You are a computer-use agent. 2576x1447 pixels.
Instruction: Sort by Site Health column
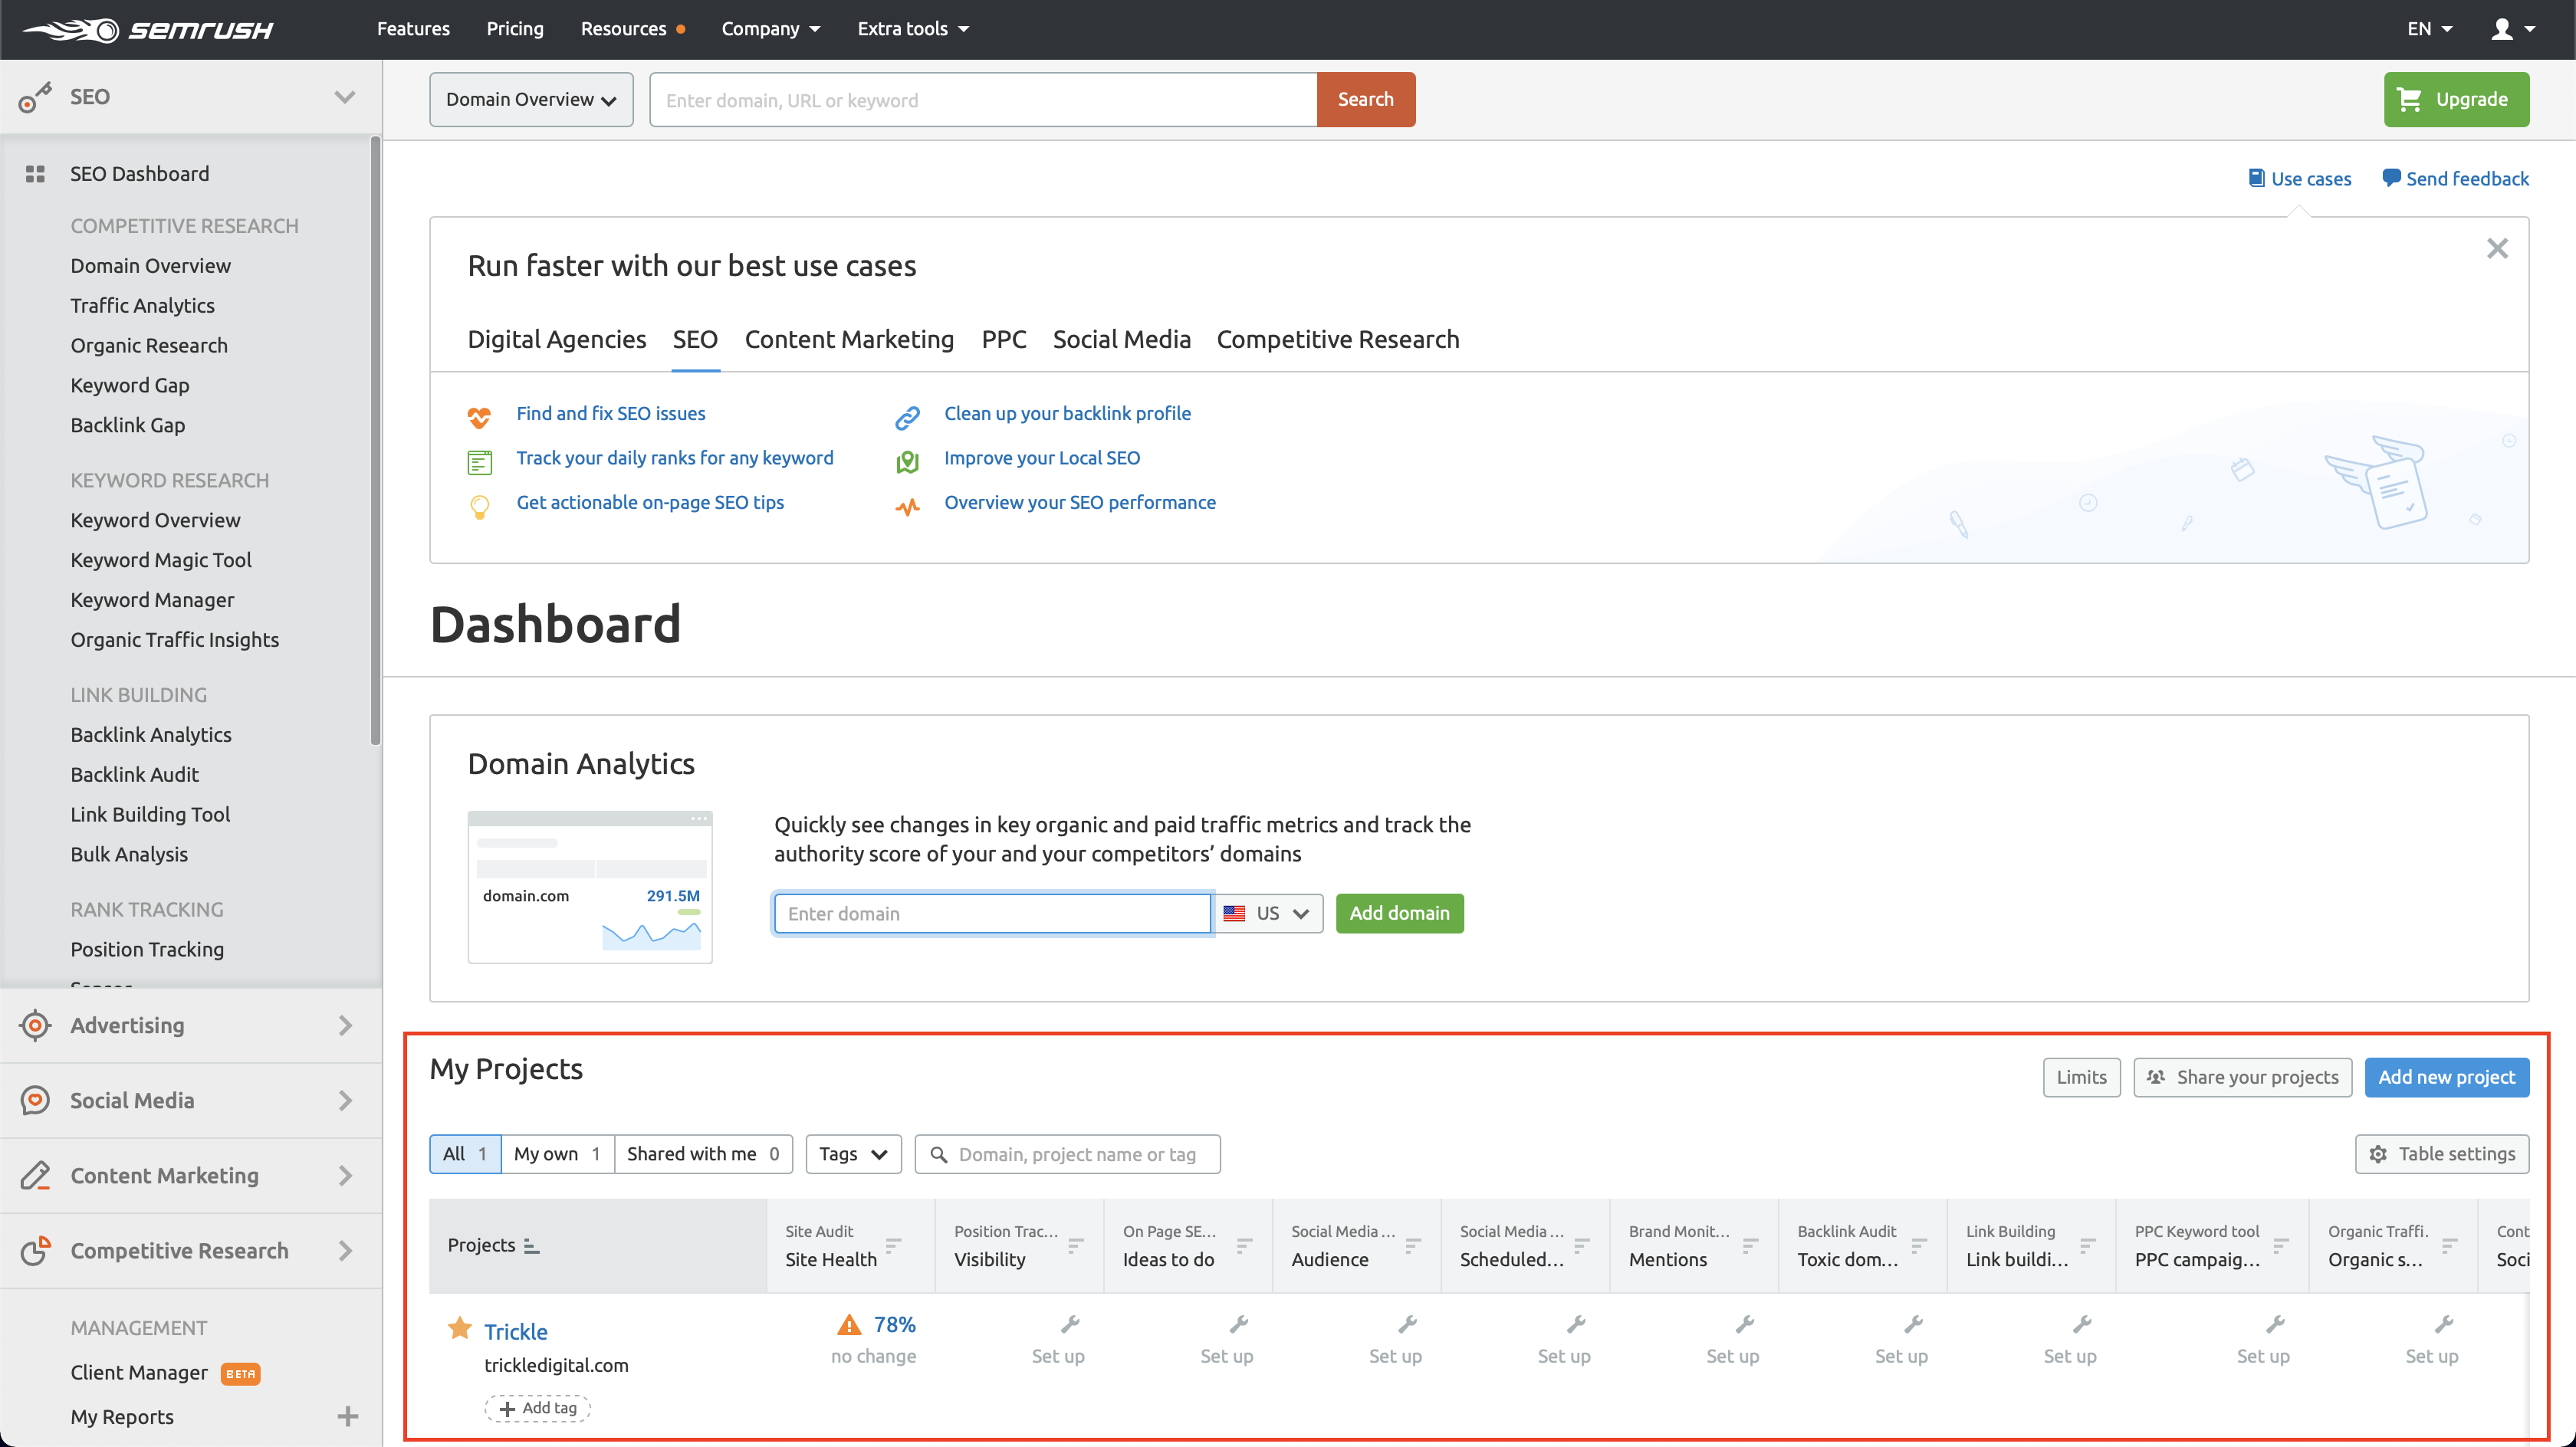(893, 1245)
